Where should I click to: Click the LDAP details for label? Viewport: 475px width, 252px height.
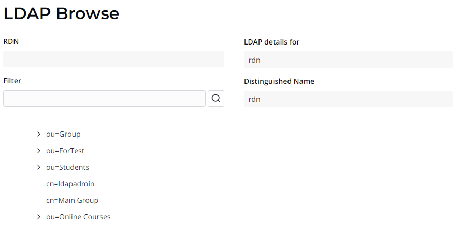point(272,42)
